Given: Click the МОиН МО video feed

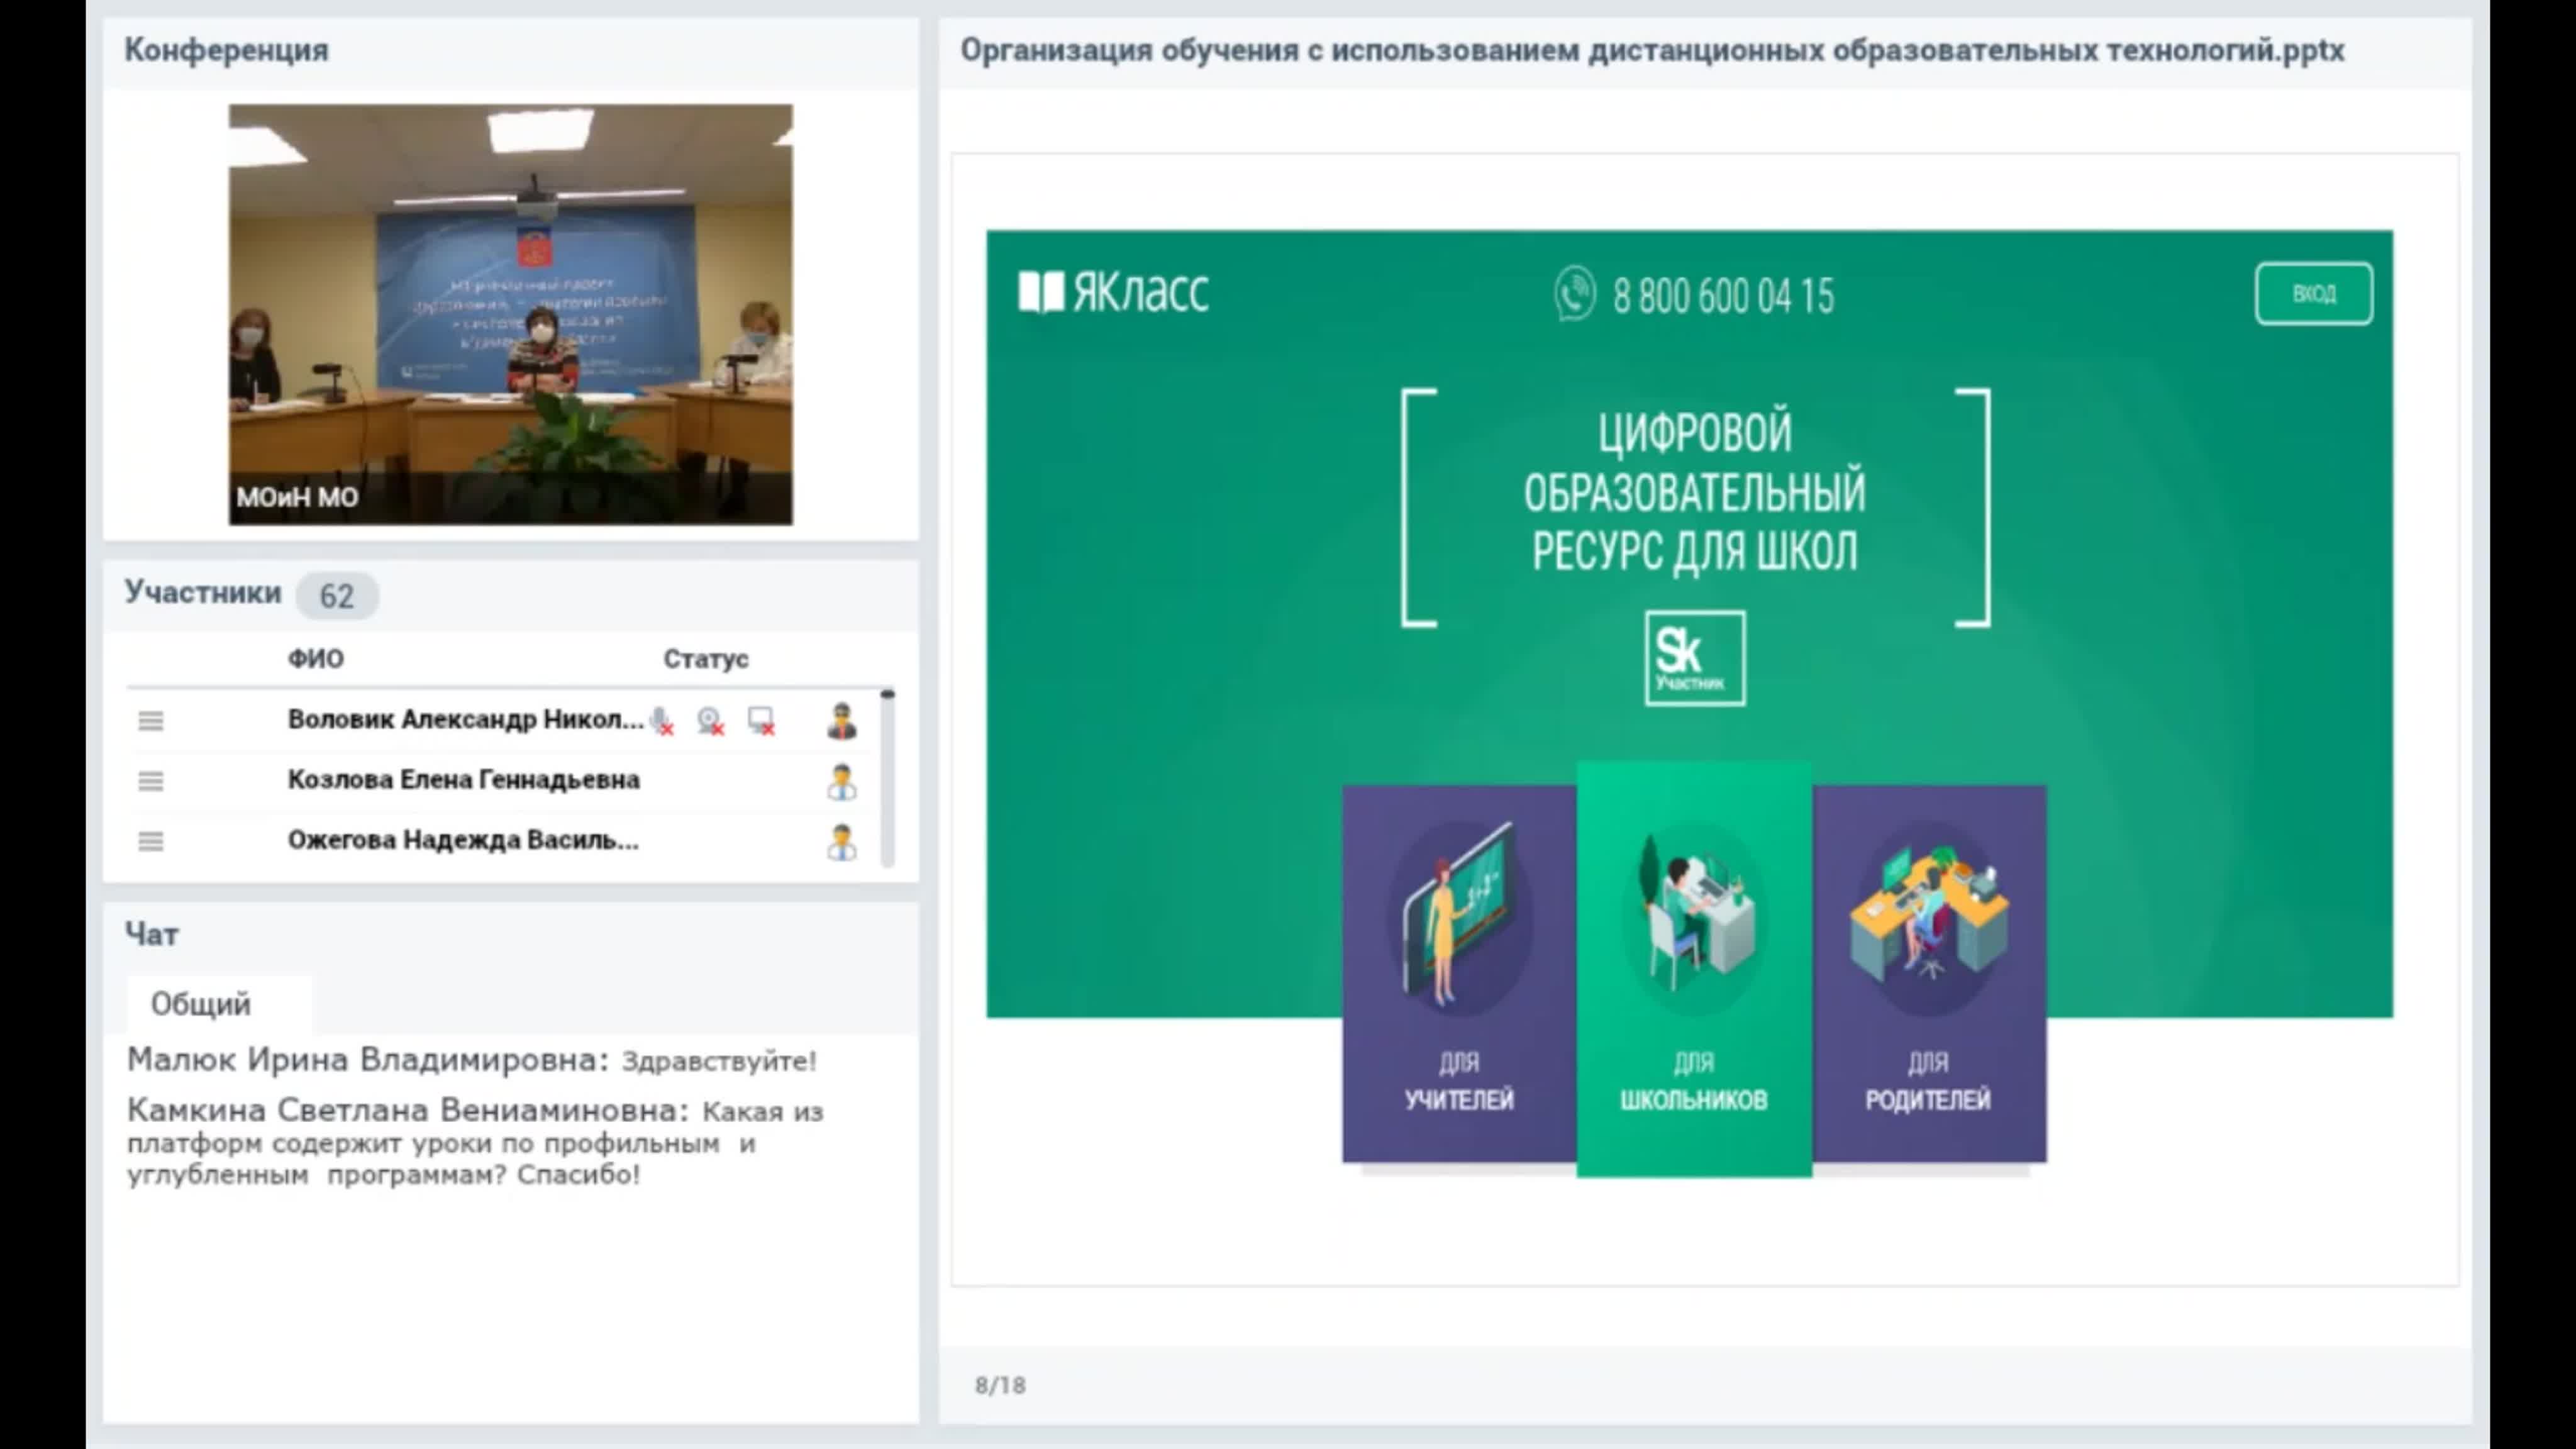Looking at the screenshot, I should tap(511, 314).
